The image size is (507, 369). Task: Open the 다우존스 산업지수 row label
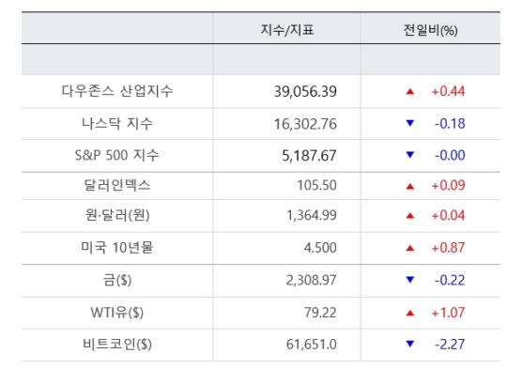pos(117,91)
